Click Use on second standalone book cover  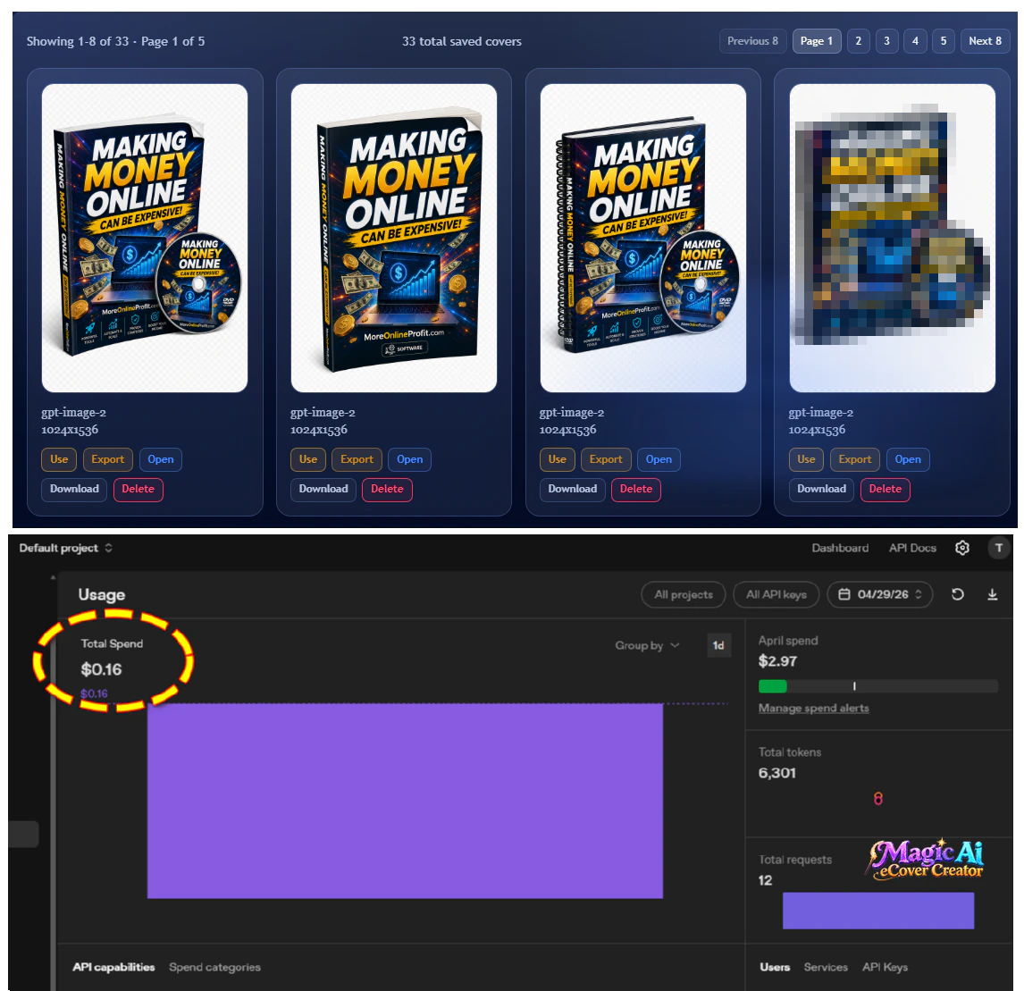coord(308,459)
